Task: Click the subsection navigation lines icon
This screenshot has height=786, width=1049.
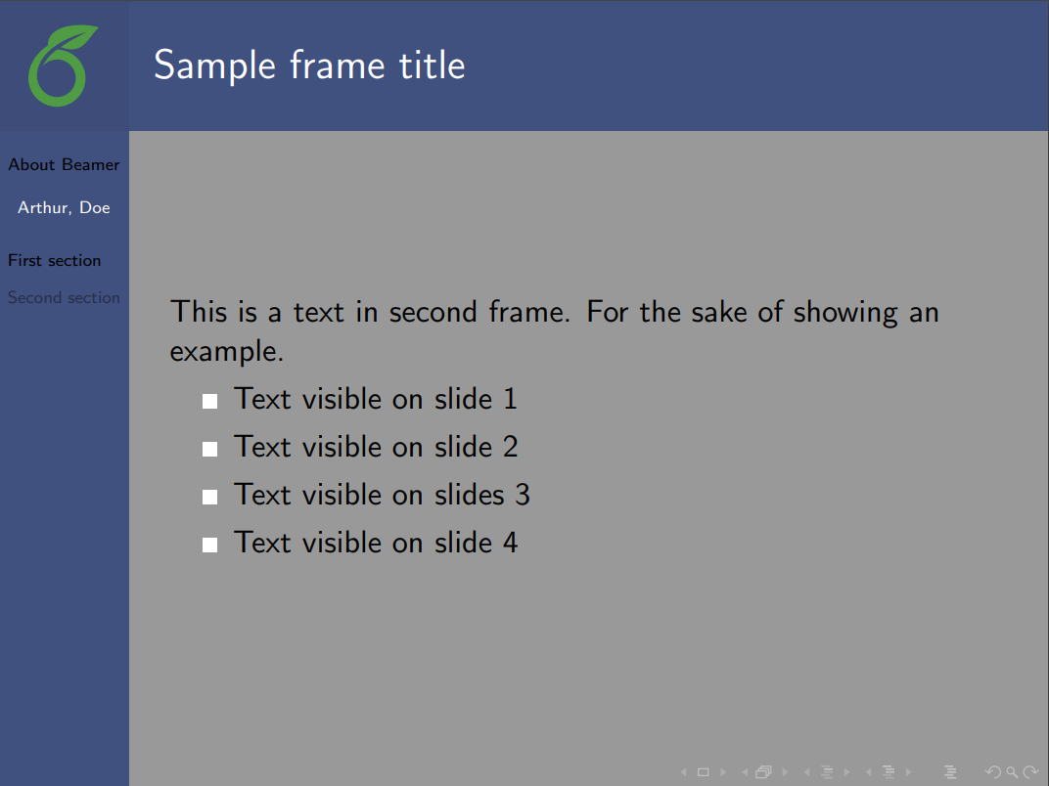Action: tap(827, 772)
